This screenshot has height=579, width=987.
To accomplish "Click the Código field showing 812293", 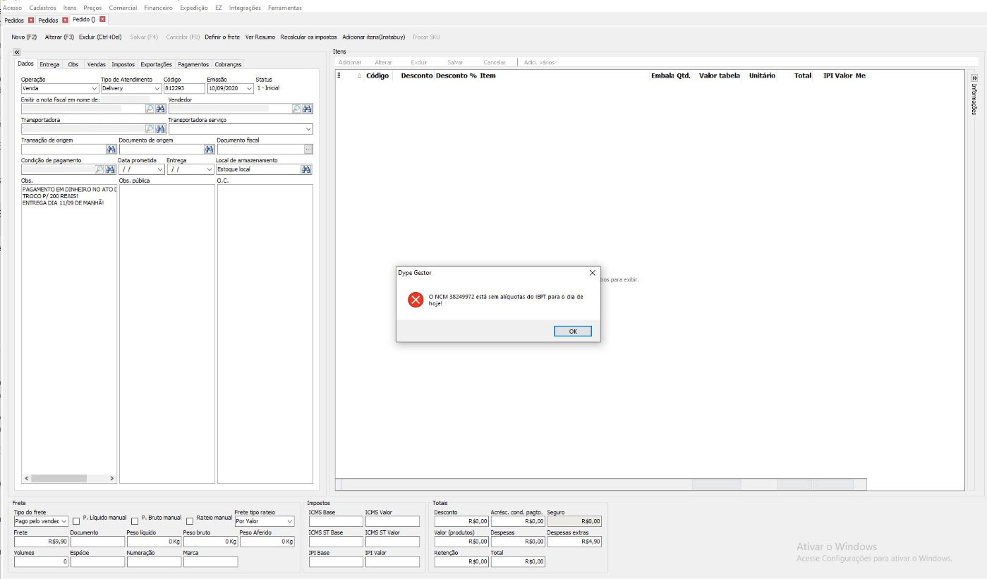I will click(183, 89).
